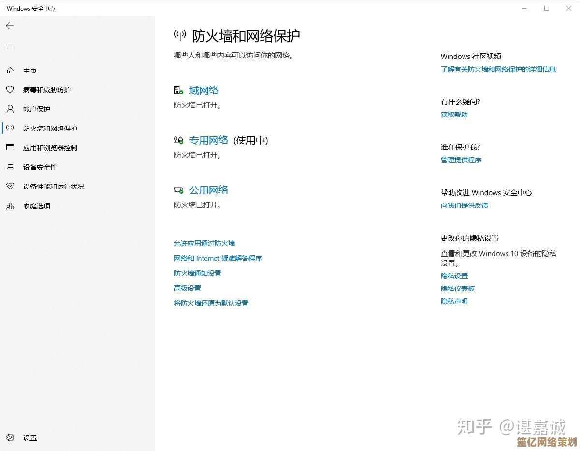The width and height of the screenshot is (580, 451).
Task: Click the person icon for 帐户保护
Action: click(10, 109)
